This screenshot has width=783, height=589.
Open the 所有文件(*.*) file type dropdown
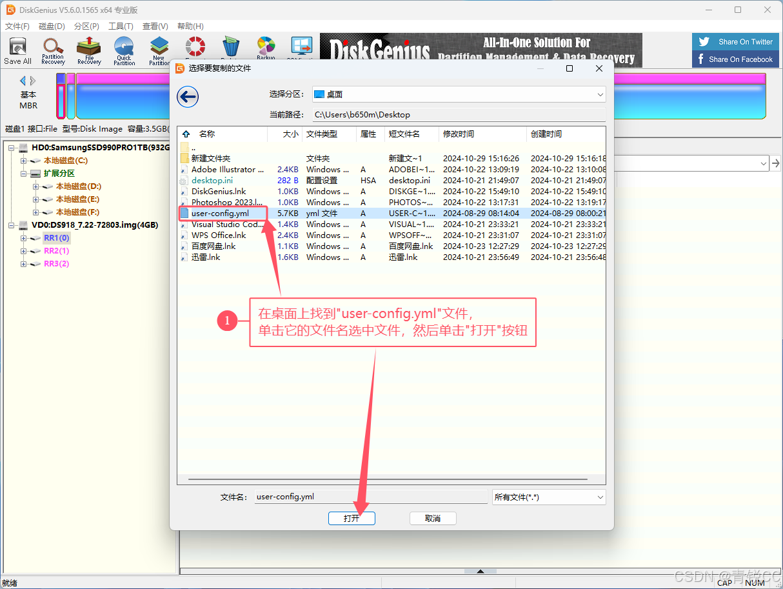pyautogui.click(x=548, y=497)
